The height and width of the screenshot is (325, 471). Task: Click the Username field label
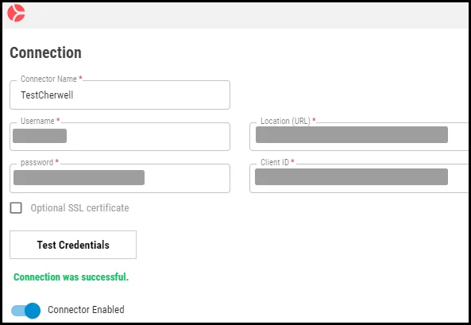[x=37, y=121]
